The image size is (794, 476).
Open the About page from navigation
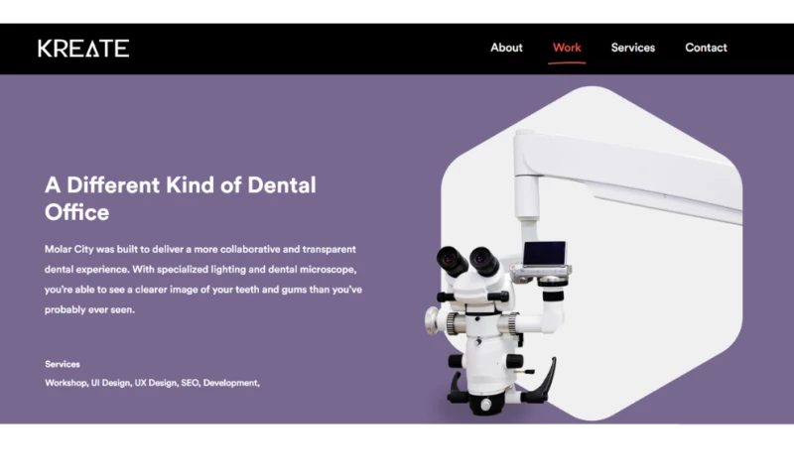[x=506, y=48]
